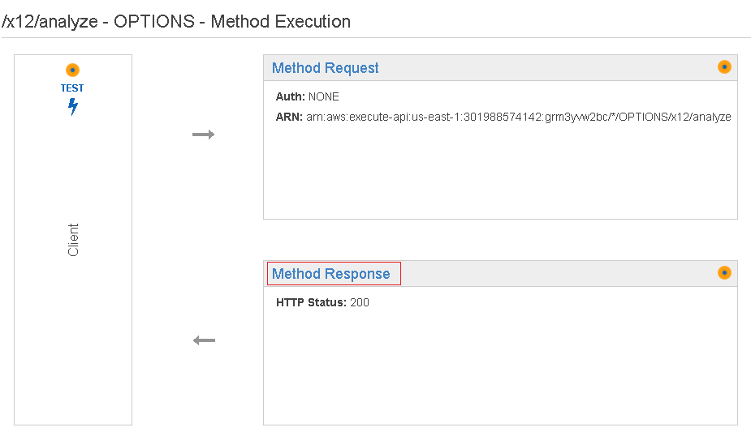Open the Method Response settings link
The width and height of the screenshot is (751, 436).
330,274
